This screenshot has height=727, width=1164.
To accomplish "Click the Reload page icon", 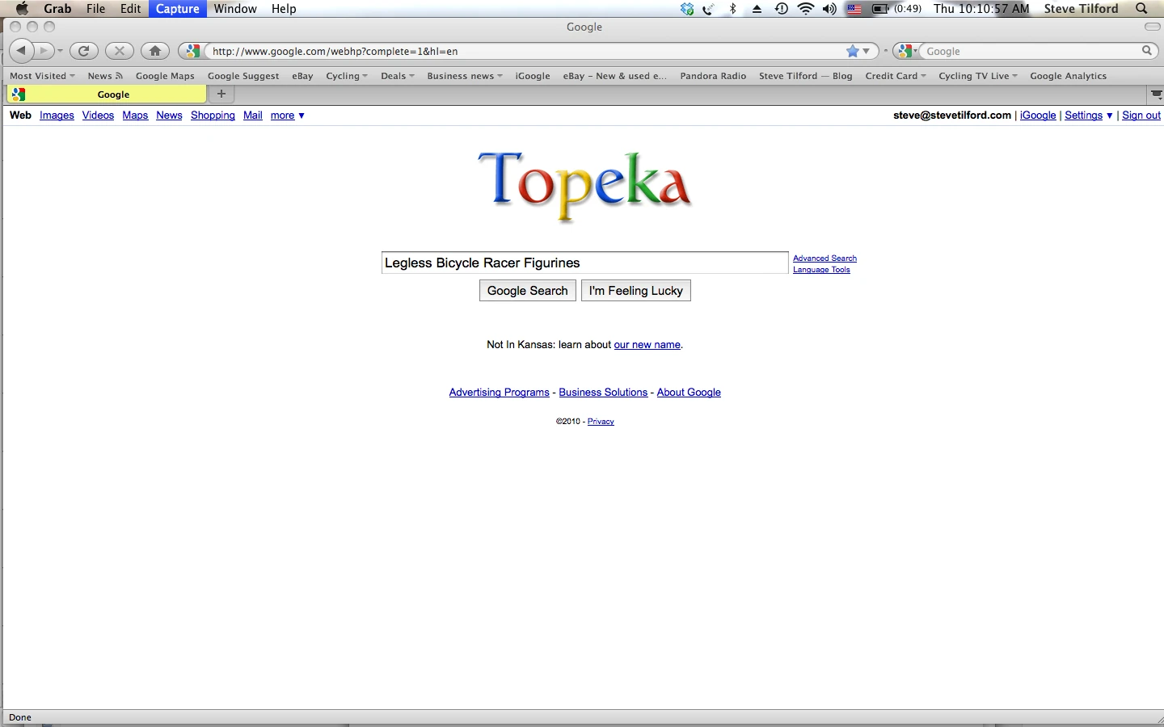I will pyautogui.click(x=83, y=51).
